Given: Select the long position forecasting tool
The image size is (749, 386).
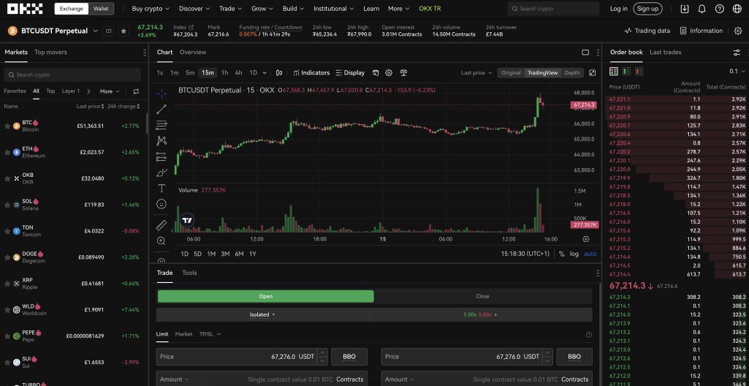Looking at the screenshot, I should pos(161,156).
